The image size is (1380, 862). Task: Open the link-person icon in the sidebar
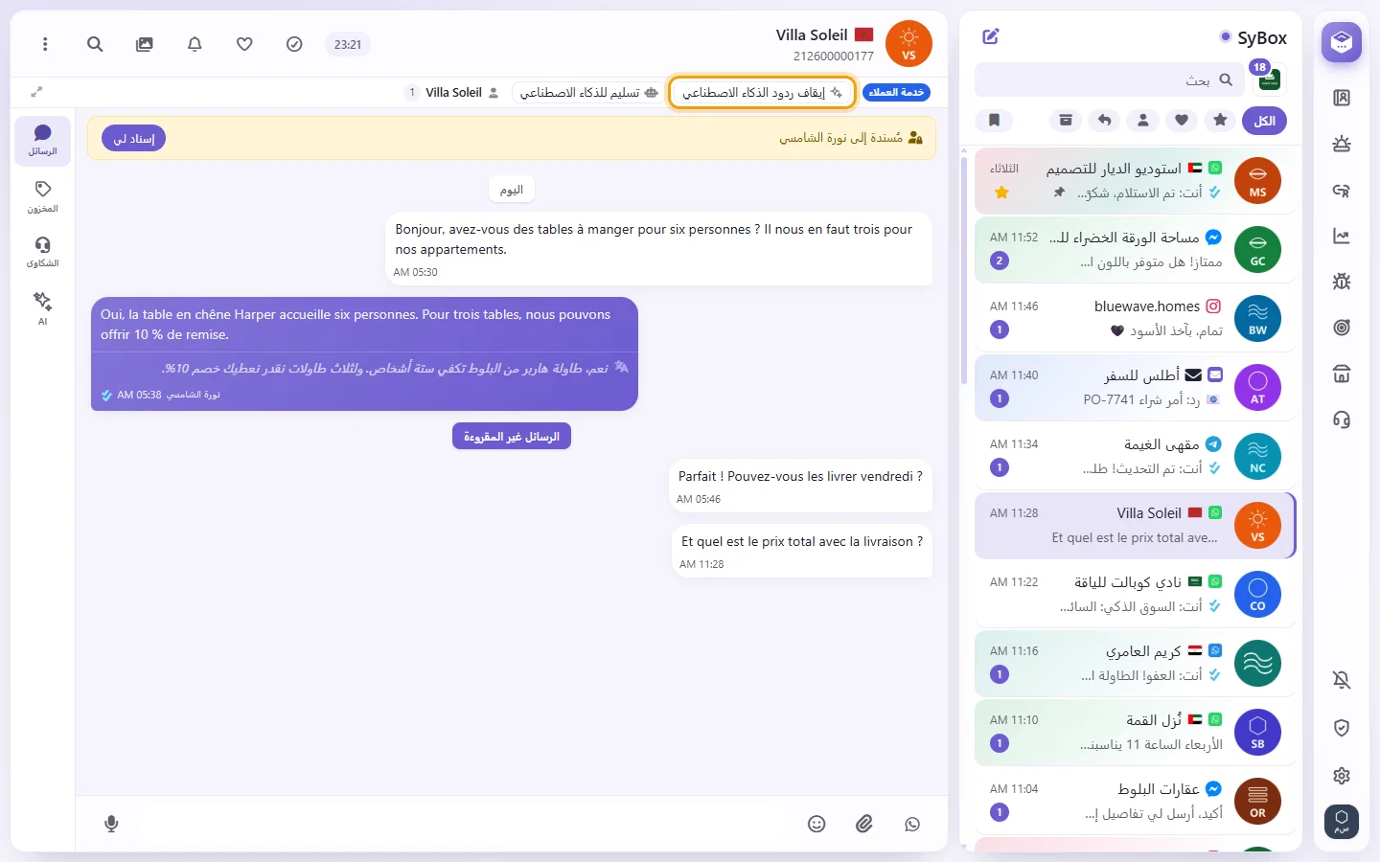(1342, 190)
